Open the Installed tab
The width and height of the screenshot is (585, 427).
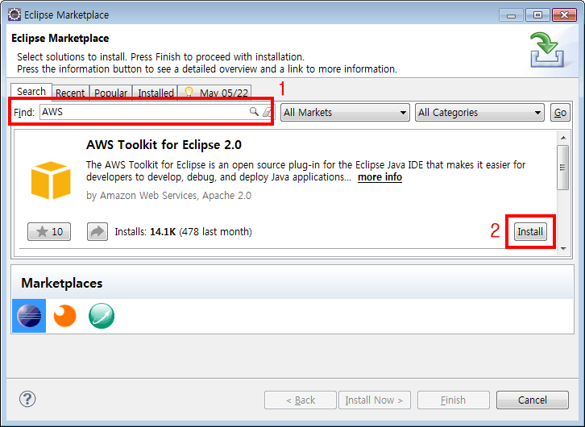tap(156, 93)
